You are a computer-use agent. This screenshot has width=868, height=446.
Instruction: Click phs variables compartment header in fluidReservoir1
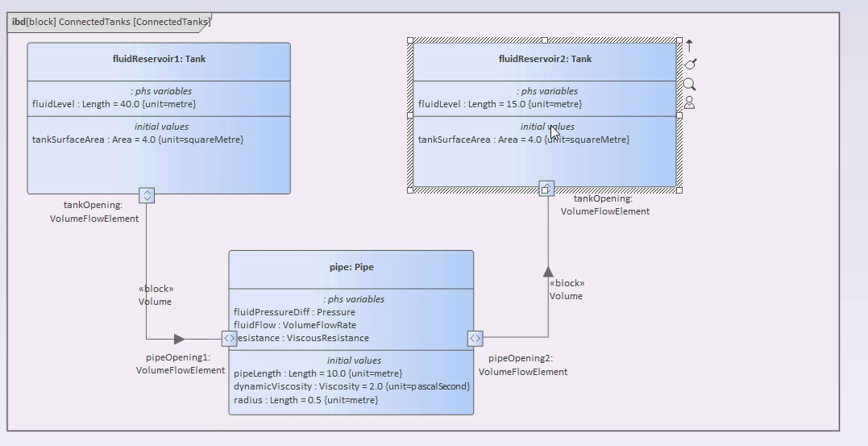click(x=161, y=91)
